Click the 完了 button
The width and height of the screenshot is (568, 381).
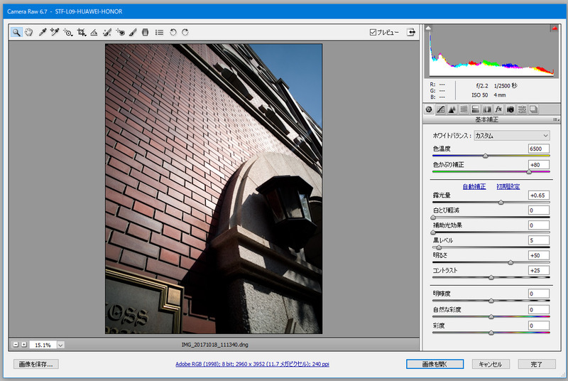pyautogui.click(x=537, y=364)
